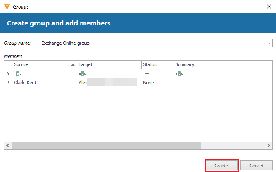Expand the Clark Kent row
Image resolution: width=276 pixels, height=172 pixels.
[8, 83]
